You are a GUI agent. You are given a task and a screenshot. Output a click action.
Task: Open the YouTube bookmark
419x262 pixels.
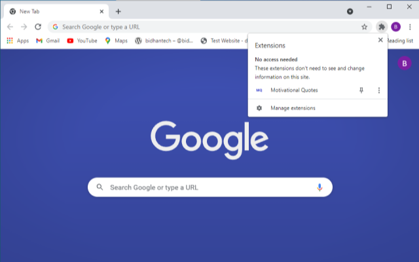coord(82,41)
